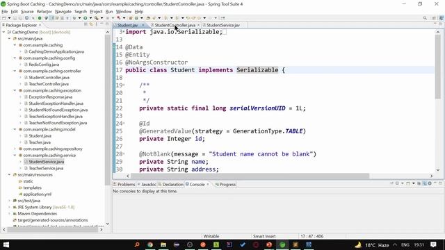This screenshot has height=250, width=445.
Task: Switch to the Problems tab
Action: pos(124,184)
